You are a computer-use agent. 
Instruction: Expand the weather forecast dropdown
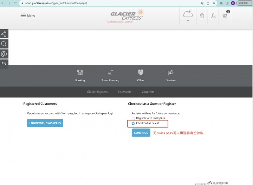tap(188, 16)
